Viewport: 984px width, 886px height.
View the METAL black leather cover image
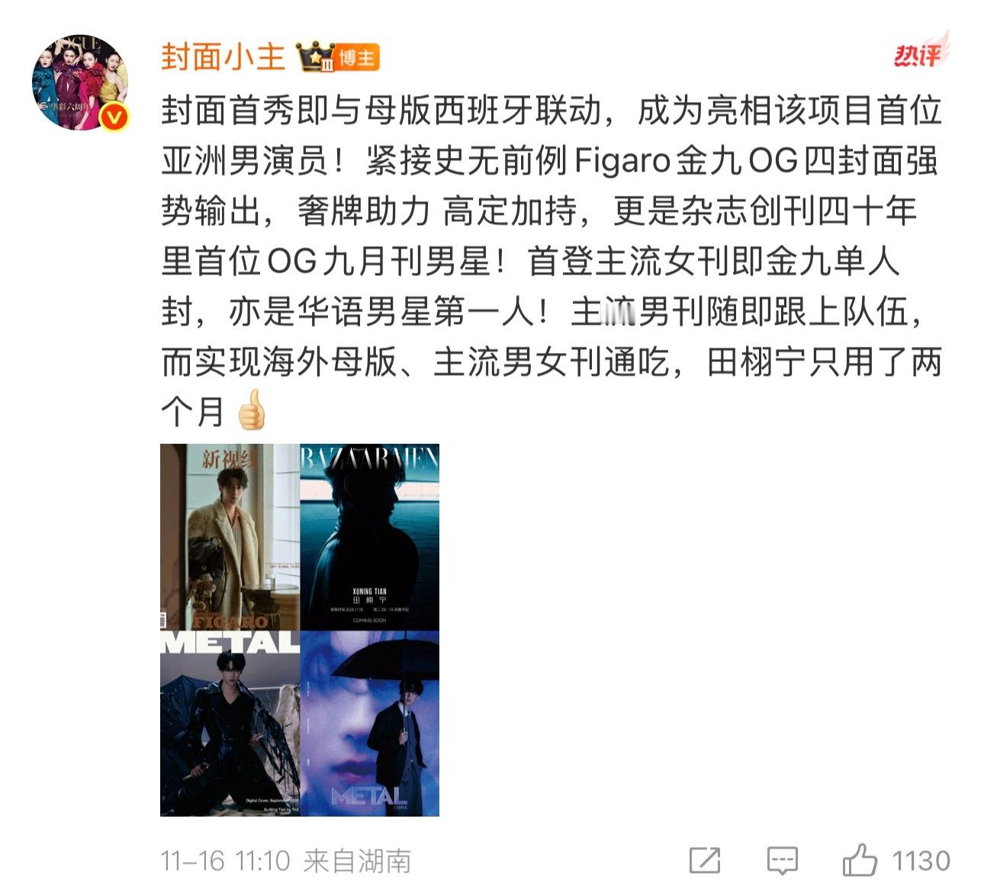coord(230,724)
